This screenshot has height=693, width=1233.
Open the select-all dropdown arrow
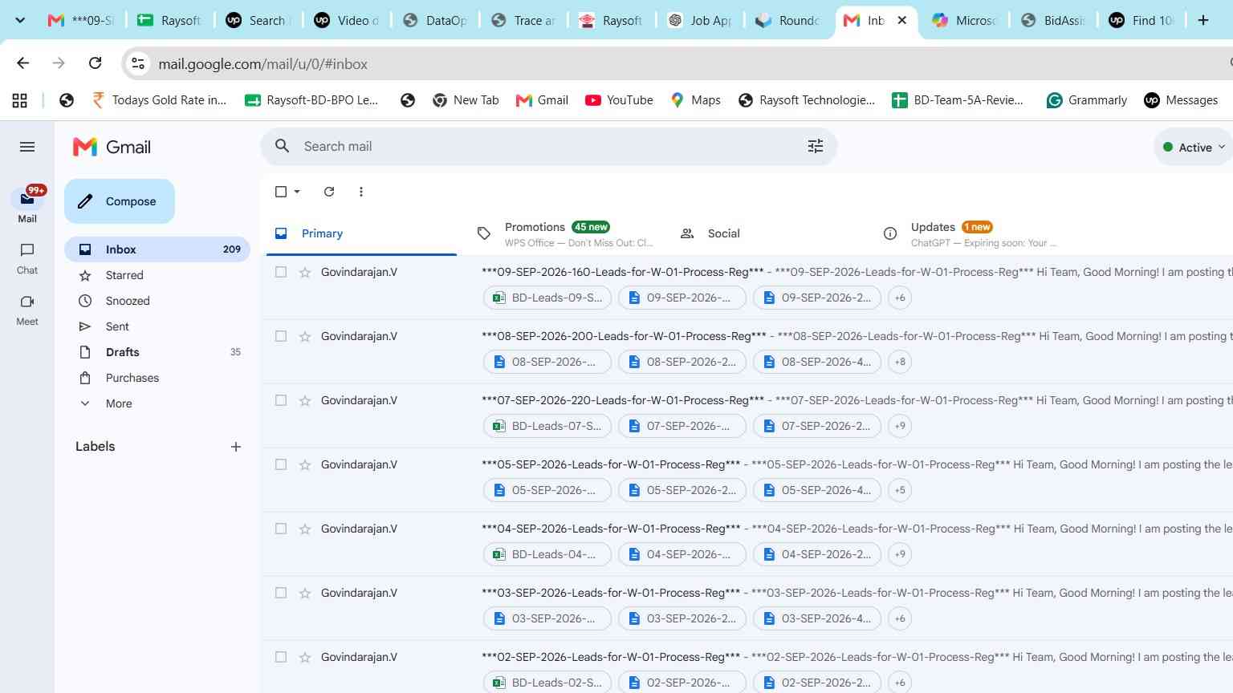[297, 192]
